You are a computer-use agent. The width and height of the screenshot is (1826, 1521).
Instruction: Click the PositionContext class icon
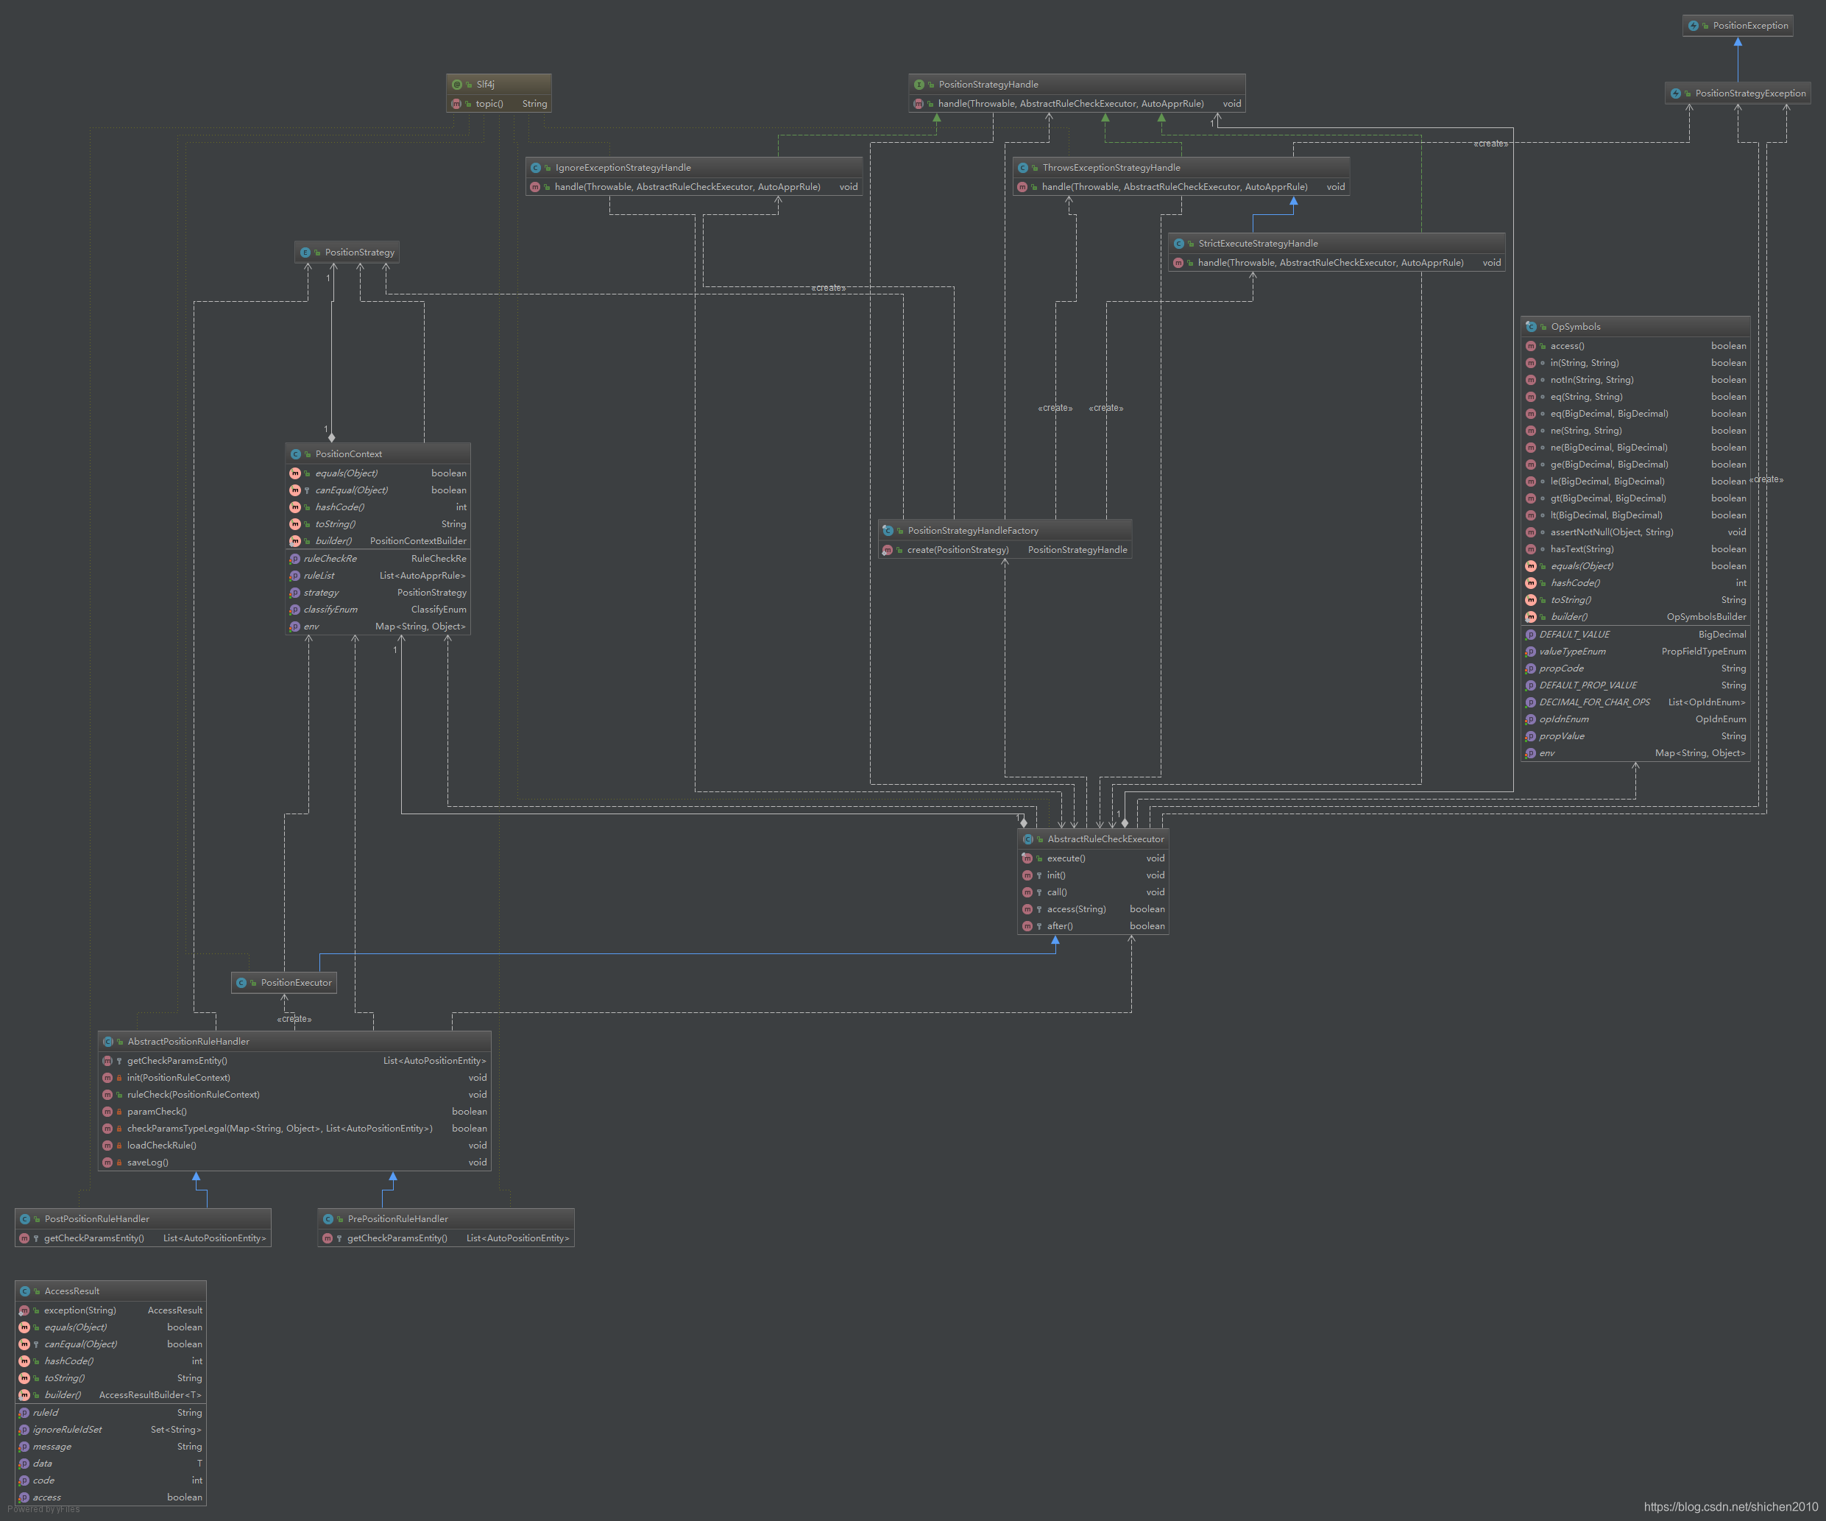[296, 454]
